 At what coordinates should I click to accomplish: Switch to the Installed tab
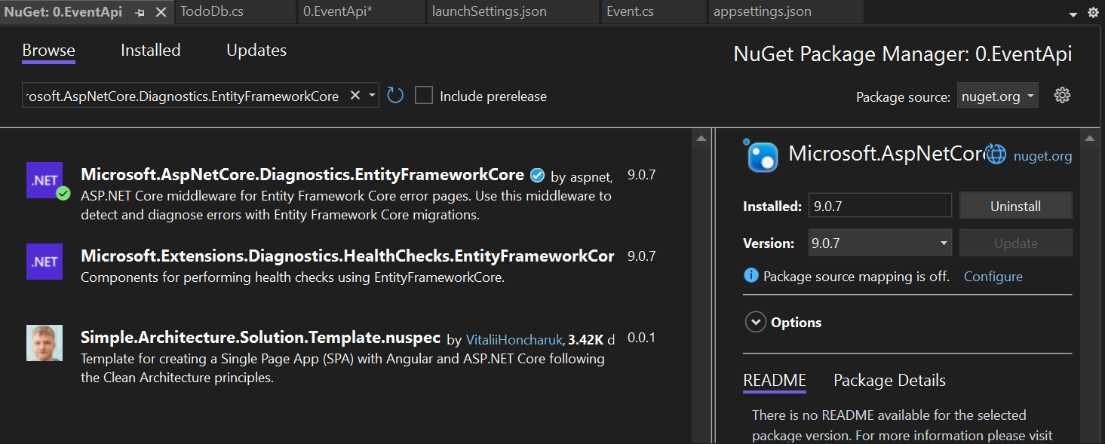coord(151,51)
